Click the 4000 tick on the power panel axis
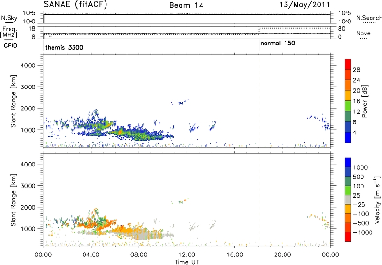This screenshot has height=265, width=382. click(x=28, y=66)
